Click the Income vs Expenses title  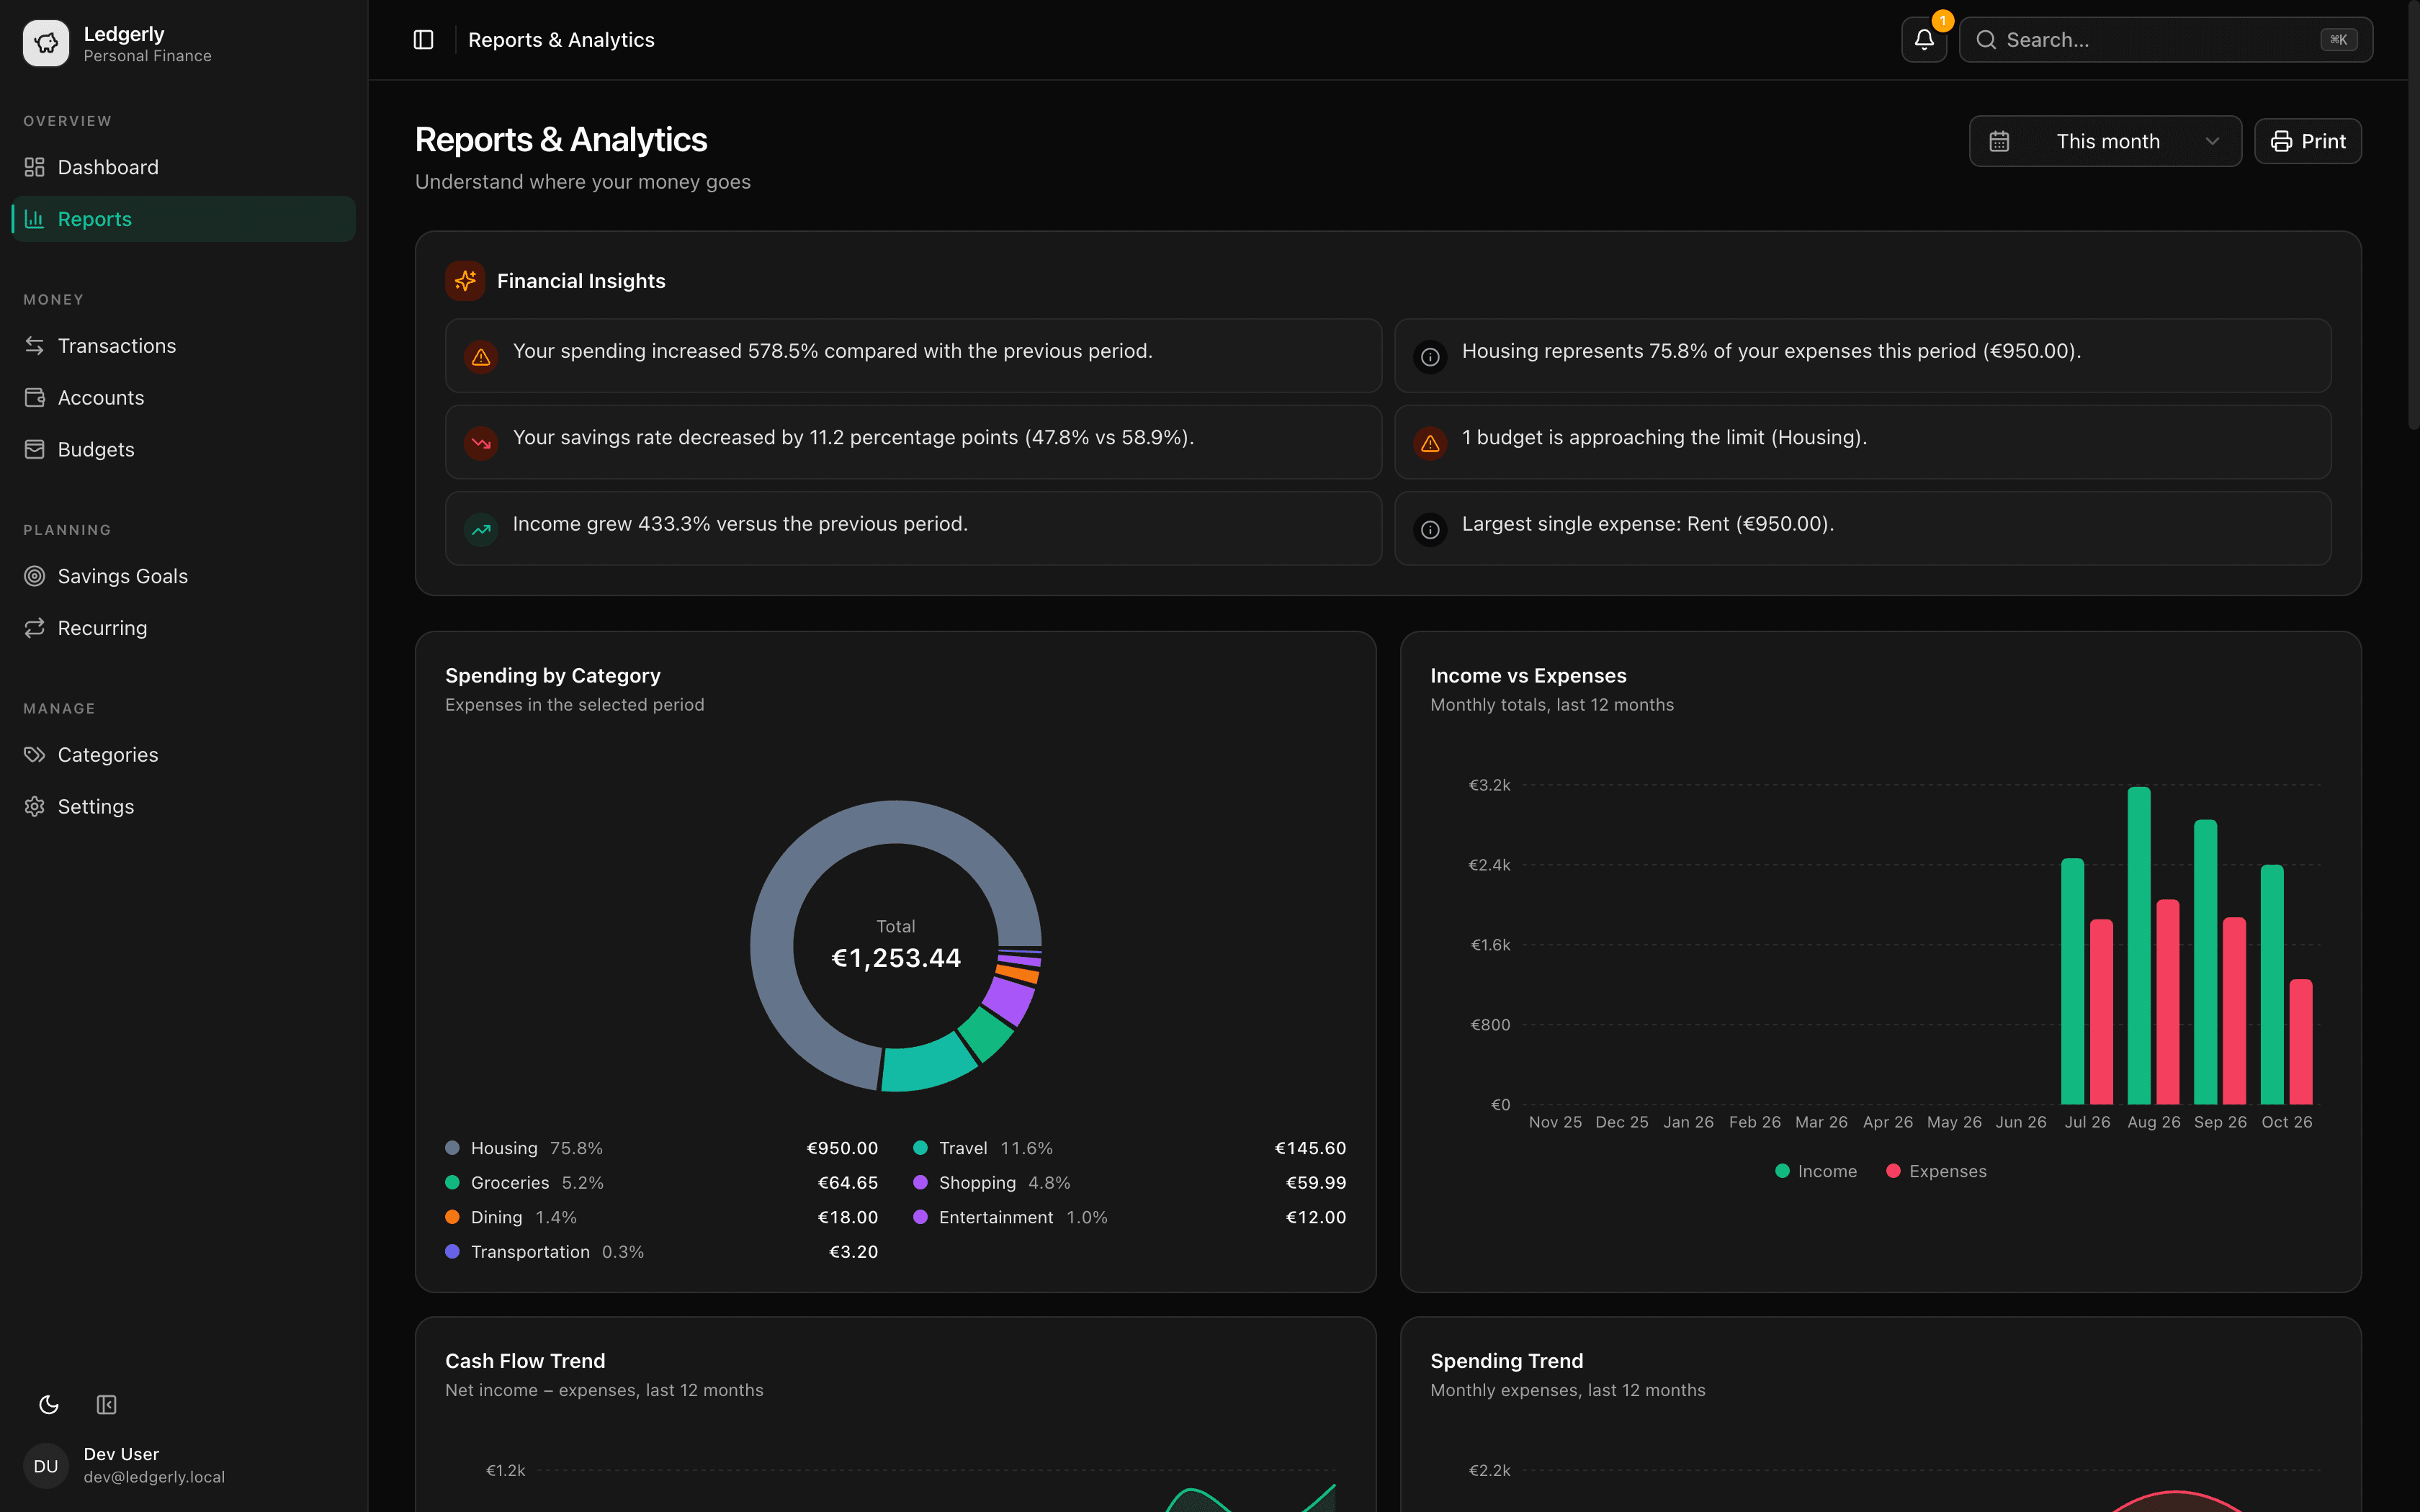(1528, 676)
